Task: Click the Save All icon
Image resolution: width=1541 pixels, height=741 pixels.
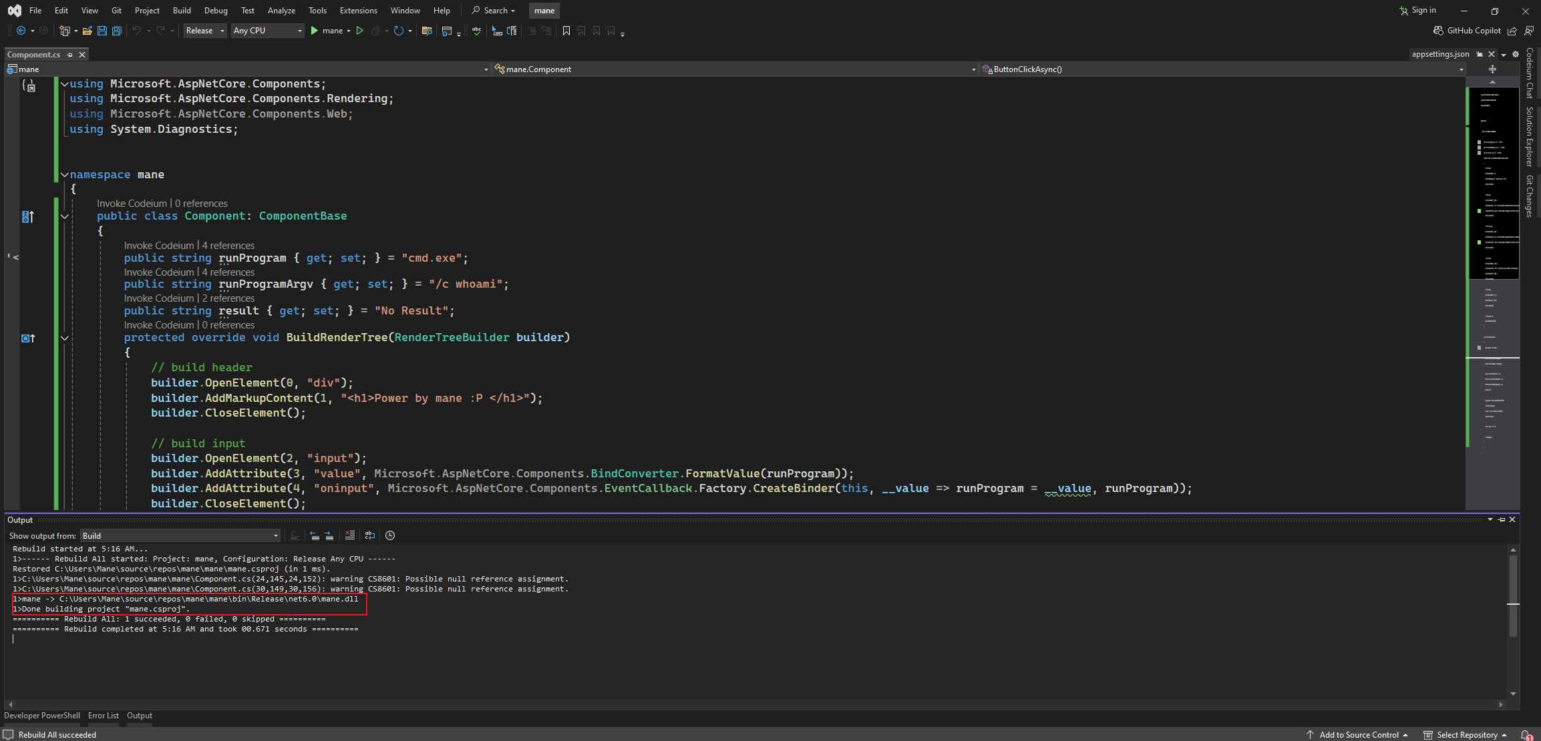Action: [x=117, y=31]
